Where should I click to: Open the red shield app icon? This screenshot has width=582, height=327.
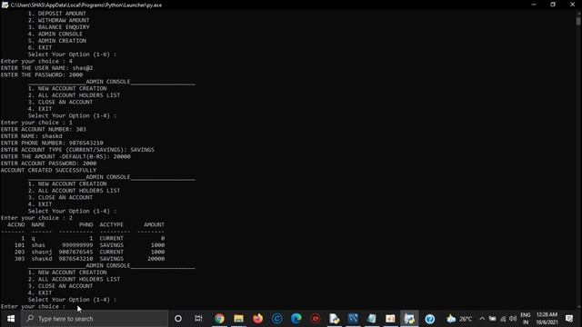[316, 319]
